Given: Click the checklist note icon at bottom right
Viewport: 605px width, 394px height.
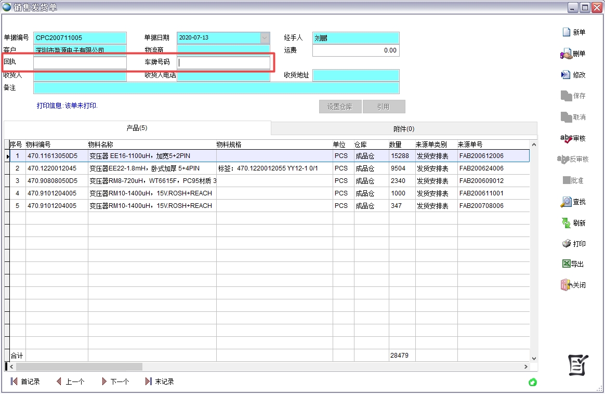Looking at the screenshot, I should (x=578, y=365).
